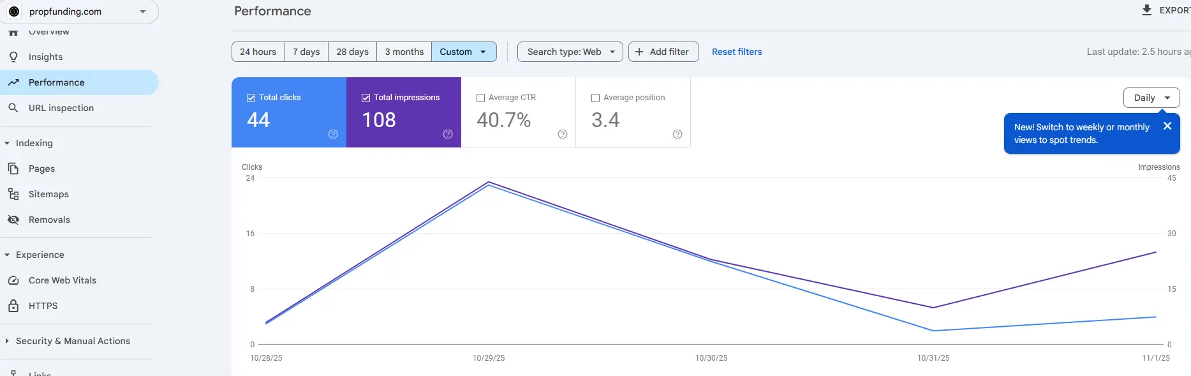Uncheck the Total clicks checkbox
Viewport: 1191px width, 376px height.
(251, 98)
